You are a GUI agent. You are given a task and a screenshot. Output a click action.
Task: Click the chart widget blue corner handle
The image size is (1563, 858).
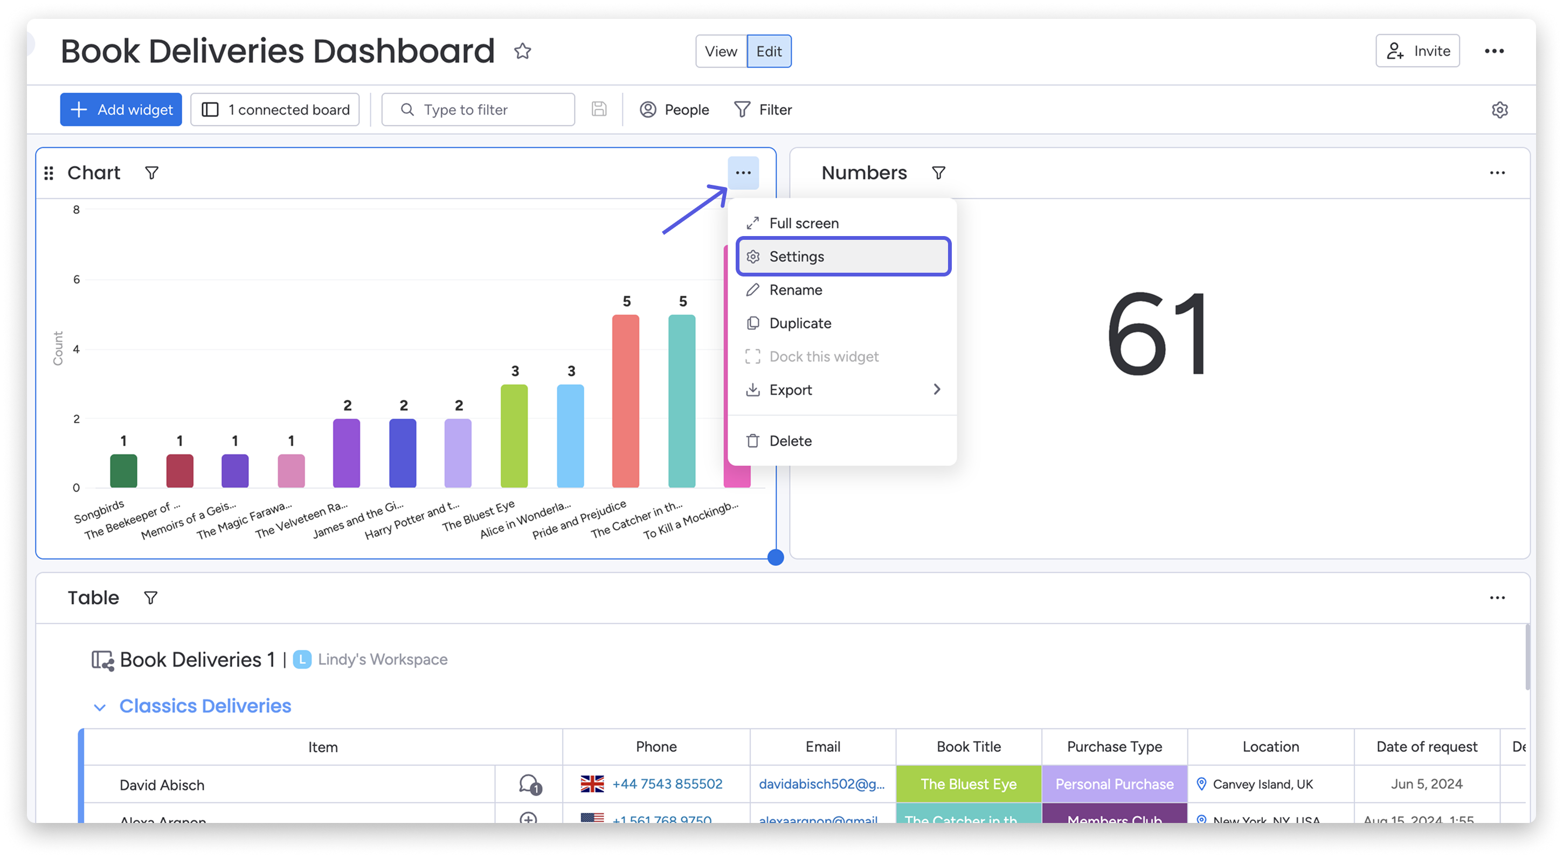pyautogui.click(x=776, y=557)
